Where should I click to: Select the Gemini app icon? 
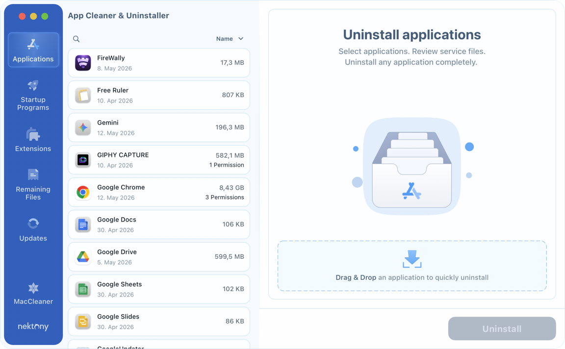pos(83,127)
